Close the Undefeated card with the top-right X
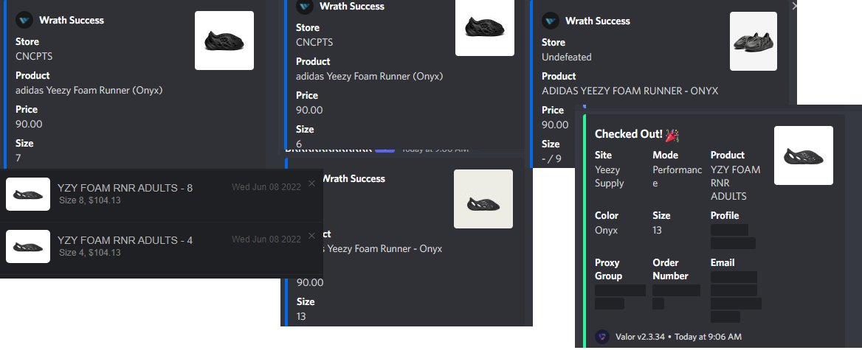The width and height of the screenshot is (862, 350). click(794, 5)
